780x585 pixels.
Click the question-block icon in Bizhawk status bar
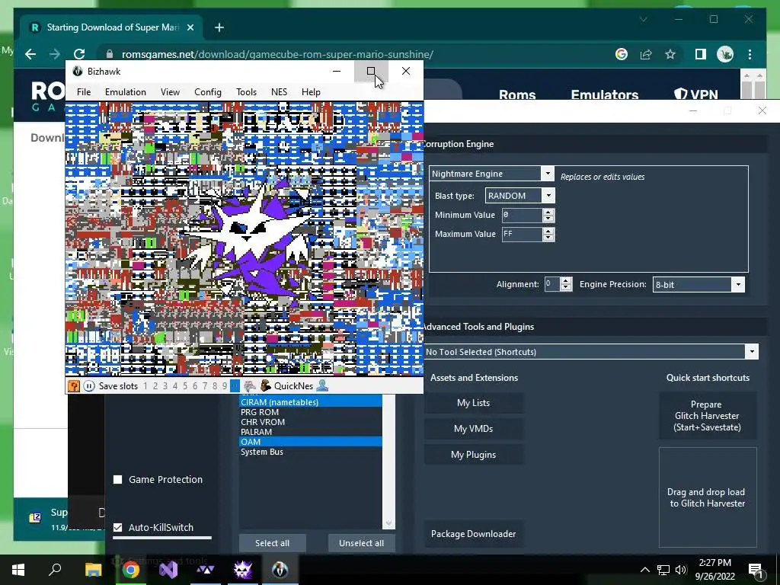pyautogui.click(x=74, y=386)
